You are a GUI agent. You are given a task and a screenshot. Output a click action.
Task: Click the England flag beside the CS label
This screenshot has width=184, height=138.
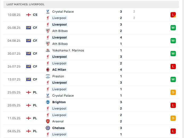(x=29, y=15)
